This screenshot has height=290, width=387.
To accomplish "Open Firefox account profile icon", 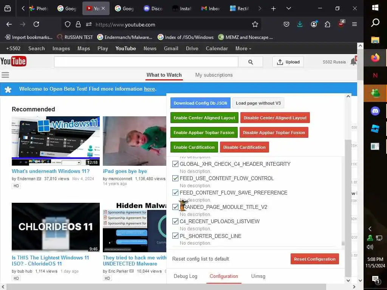I will click(x=314, y=24).
